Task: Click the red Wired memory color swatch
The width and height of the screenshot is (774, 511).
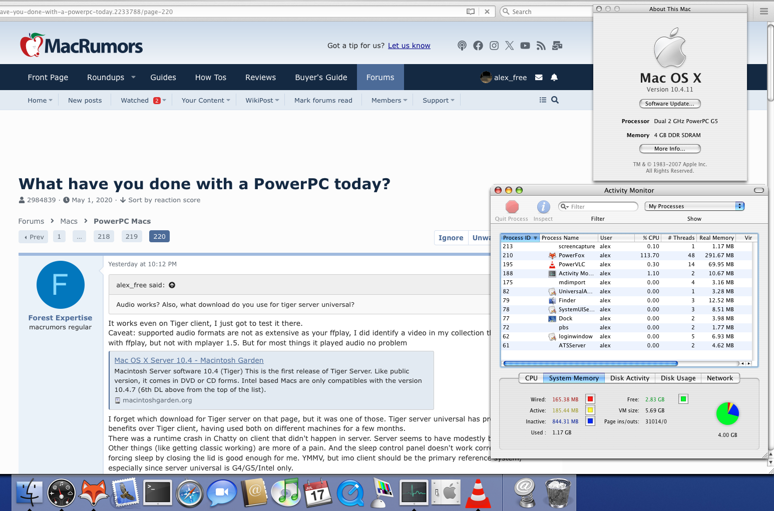Action: pyautogui.click(x=591, y=399)
